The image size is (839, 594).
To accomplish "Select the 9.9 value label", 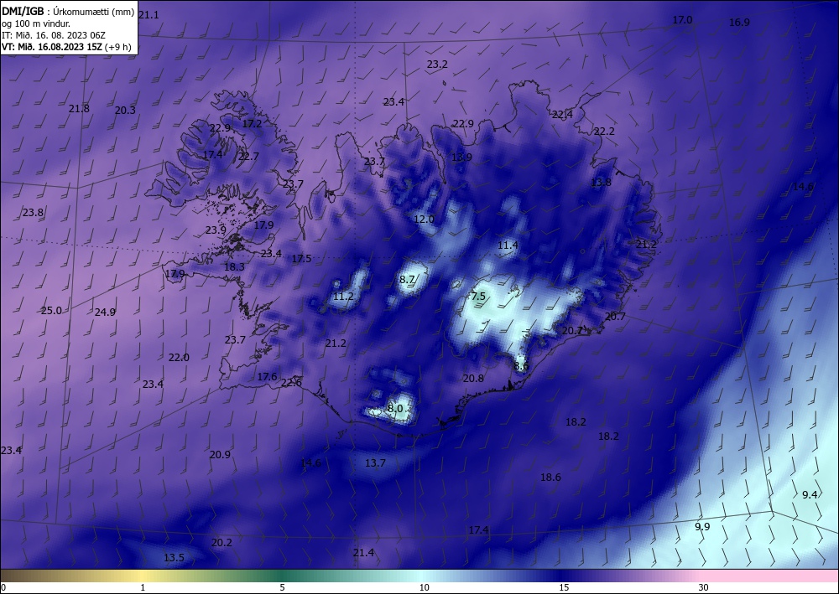I will [x=702, y=527].
